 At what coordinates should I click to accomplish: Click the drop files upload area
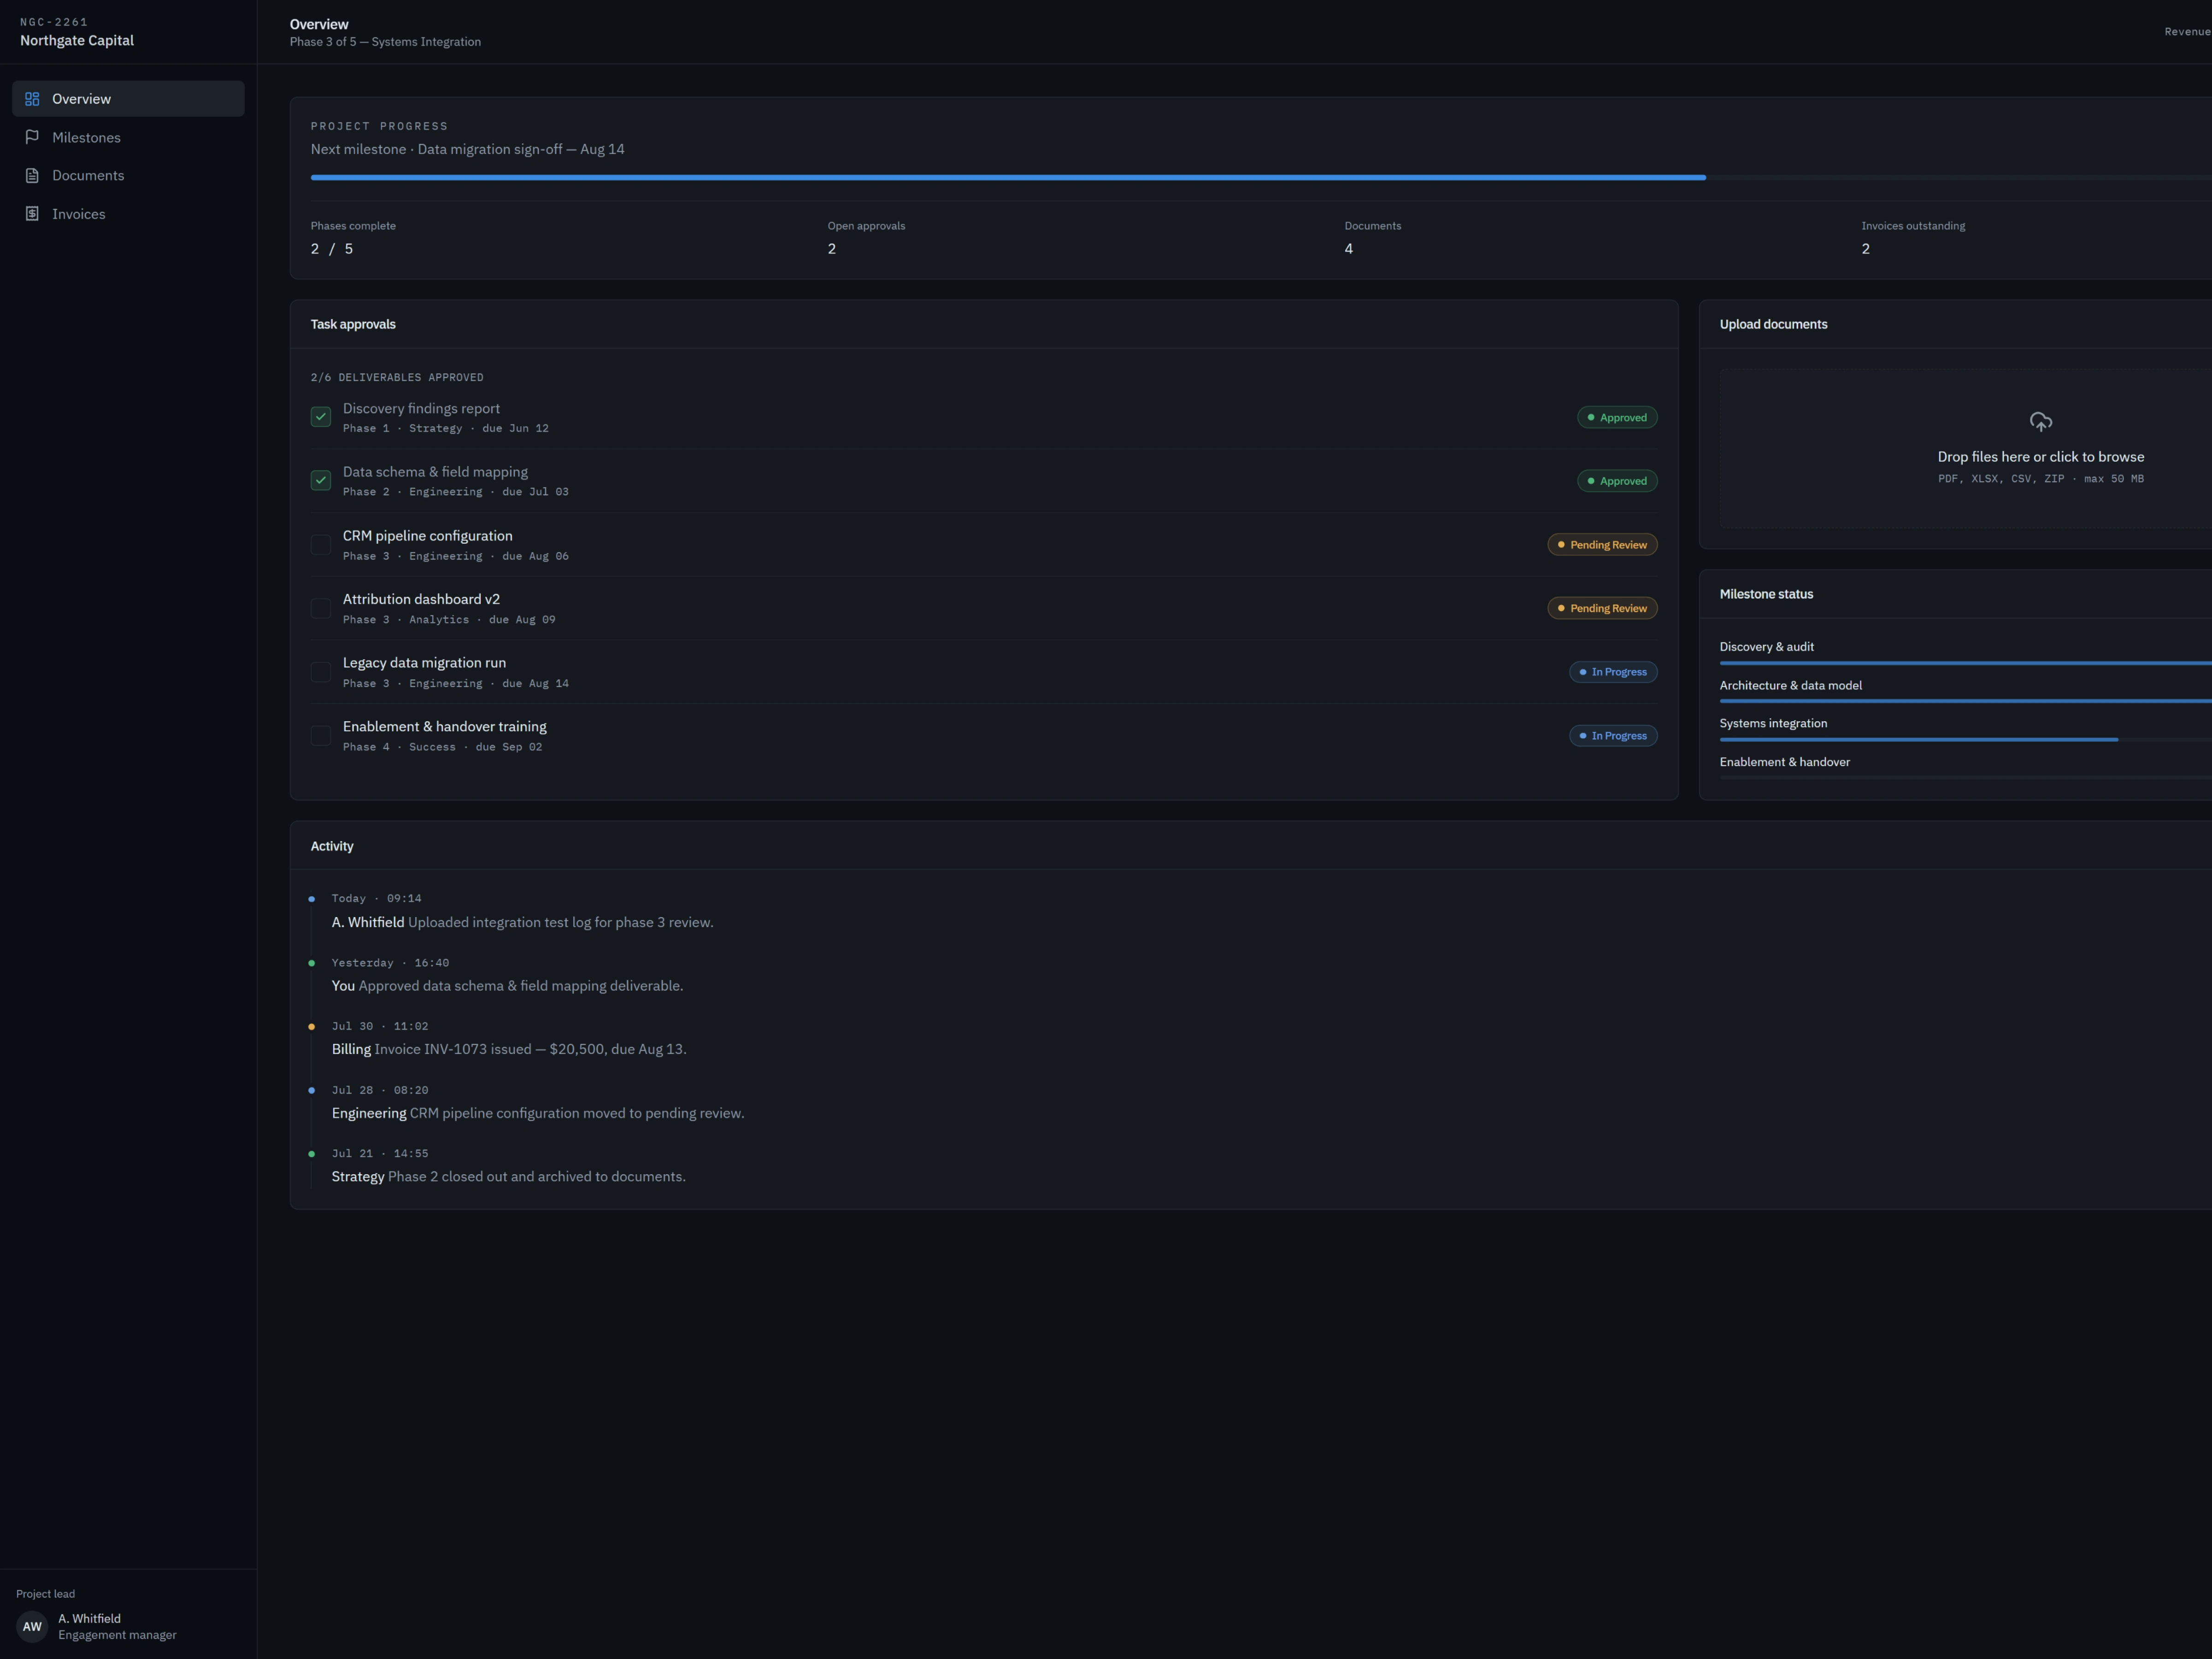tap(1966, 448)
